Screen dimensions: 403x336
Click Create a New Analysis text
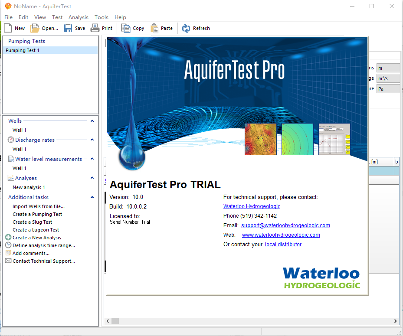(37, 238)
